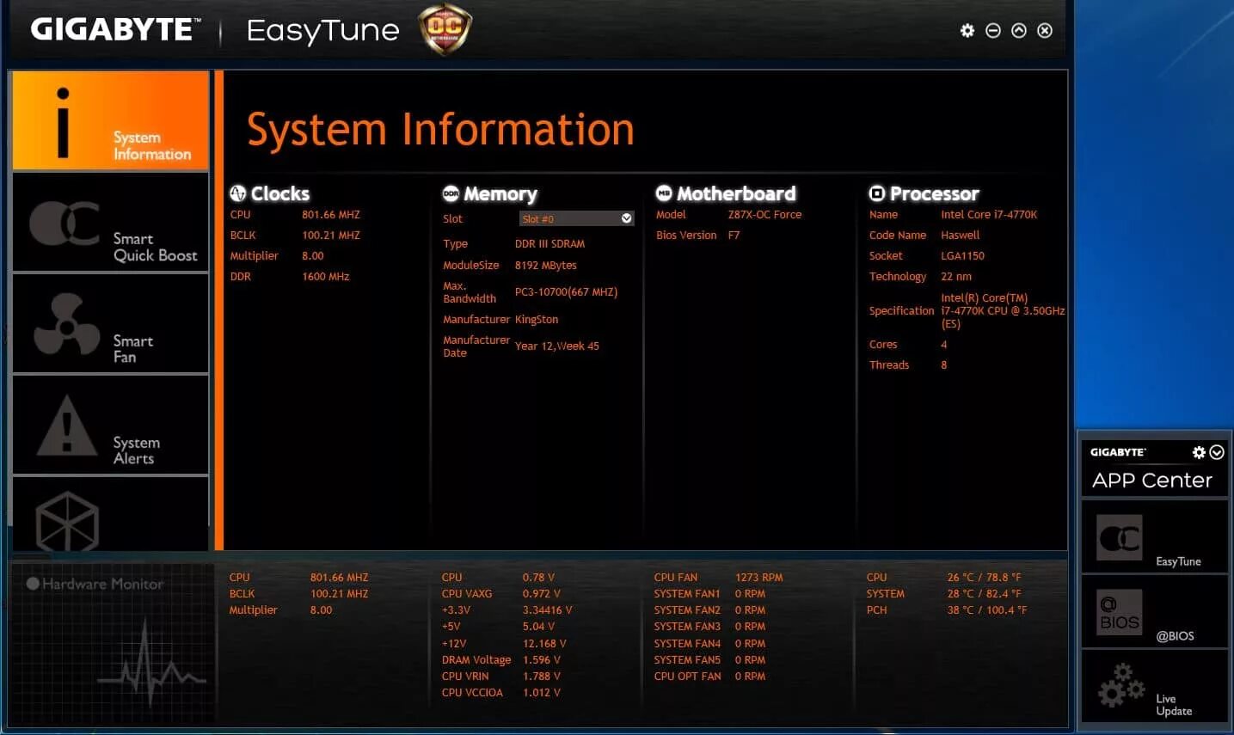Click the System Information heading
Screen dimensions: 1234x735
pos(440,130)
